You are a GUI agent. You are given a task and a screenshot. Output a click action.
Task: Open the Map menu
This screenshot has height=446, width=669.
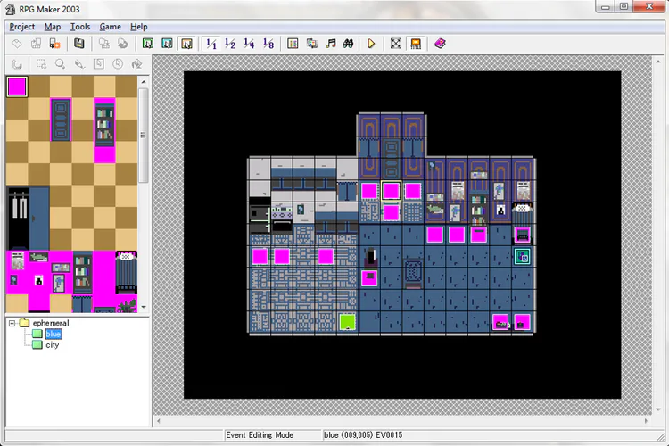(x=53, y=27)
